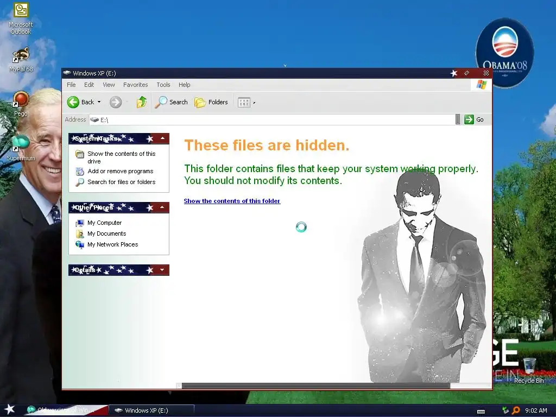Viewport: 556px width, 417px height.
Task: Click Search for files or folders
Action: coord(116,182)
